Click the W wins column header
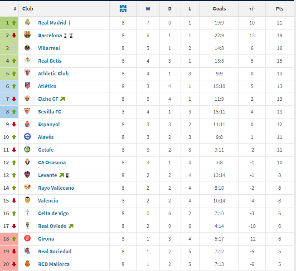Screen dimensions: 296x271 point(148,9)
